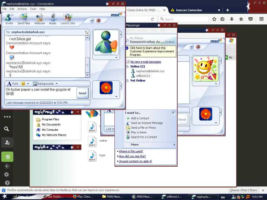Open the Tools menu in conversation window
267x200 pixels.
[x=33, y=9]
